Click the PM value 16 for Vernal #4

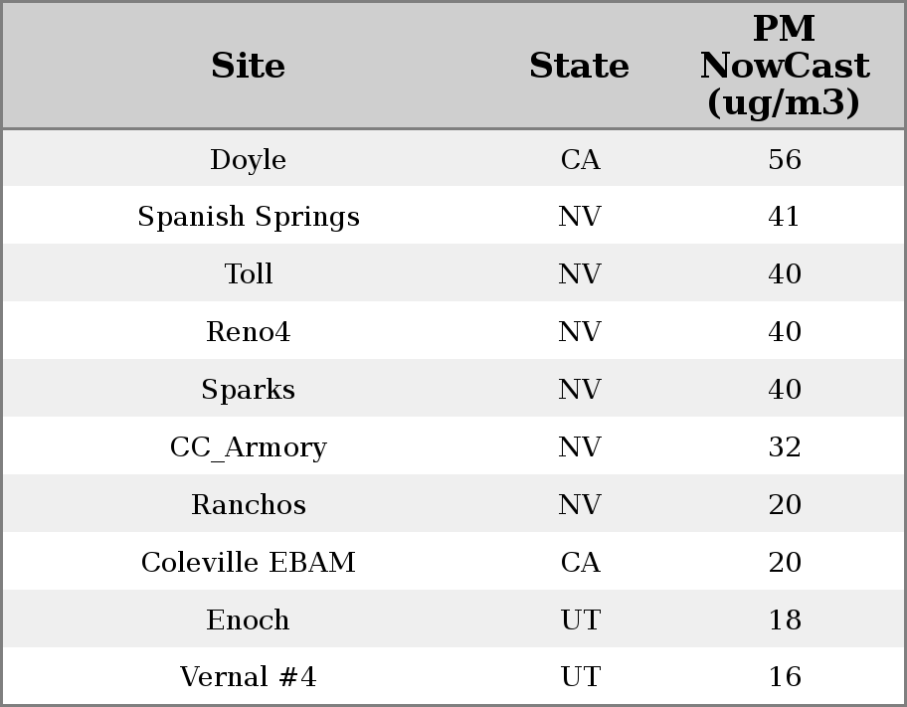(x=784, y=677)
